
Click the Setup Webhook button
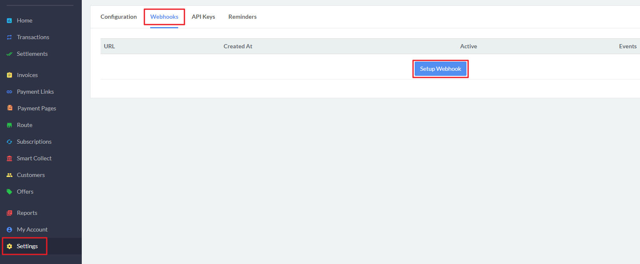coord(441,69)
